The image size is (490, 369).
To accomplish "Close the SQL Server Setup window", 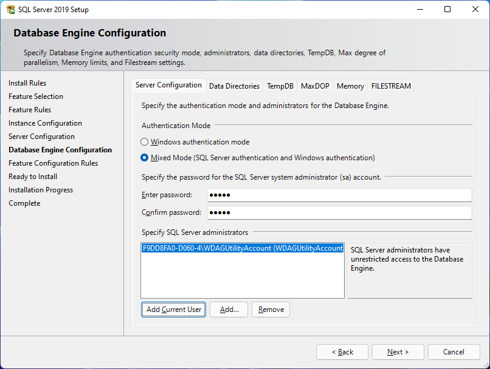I will [x=475, y=9].
